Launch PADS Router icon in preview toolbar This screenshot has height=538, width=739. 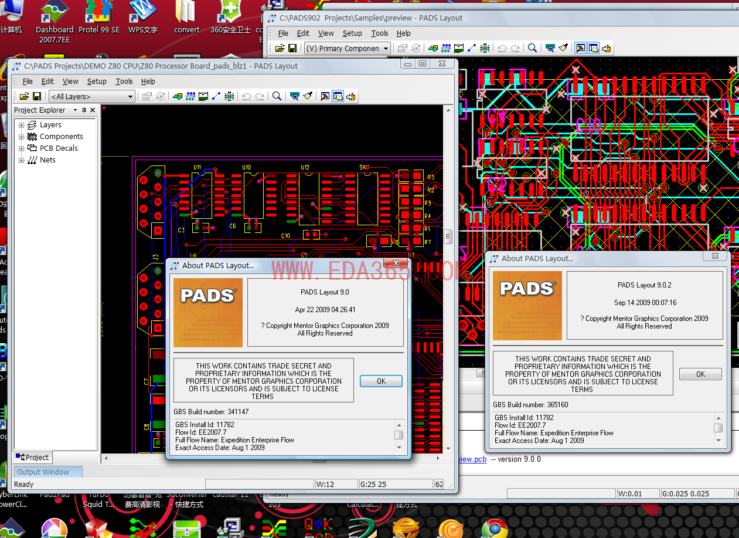click(x=607, y=48)
